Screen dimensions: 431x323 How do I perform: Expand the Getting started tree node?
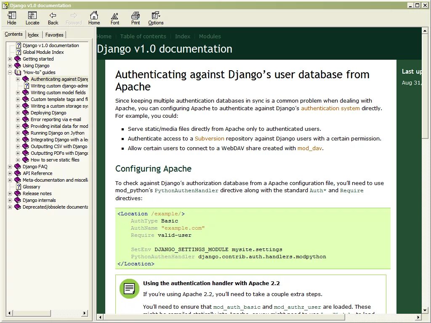10,59
